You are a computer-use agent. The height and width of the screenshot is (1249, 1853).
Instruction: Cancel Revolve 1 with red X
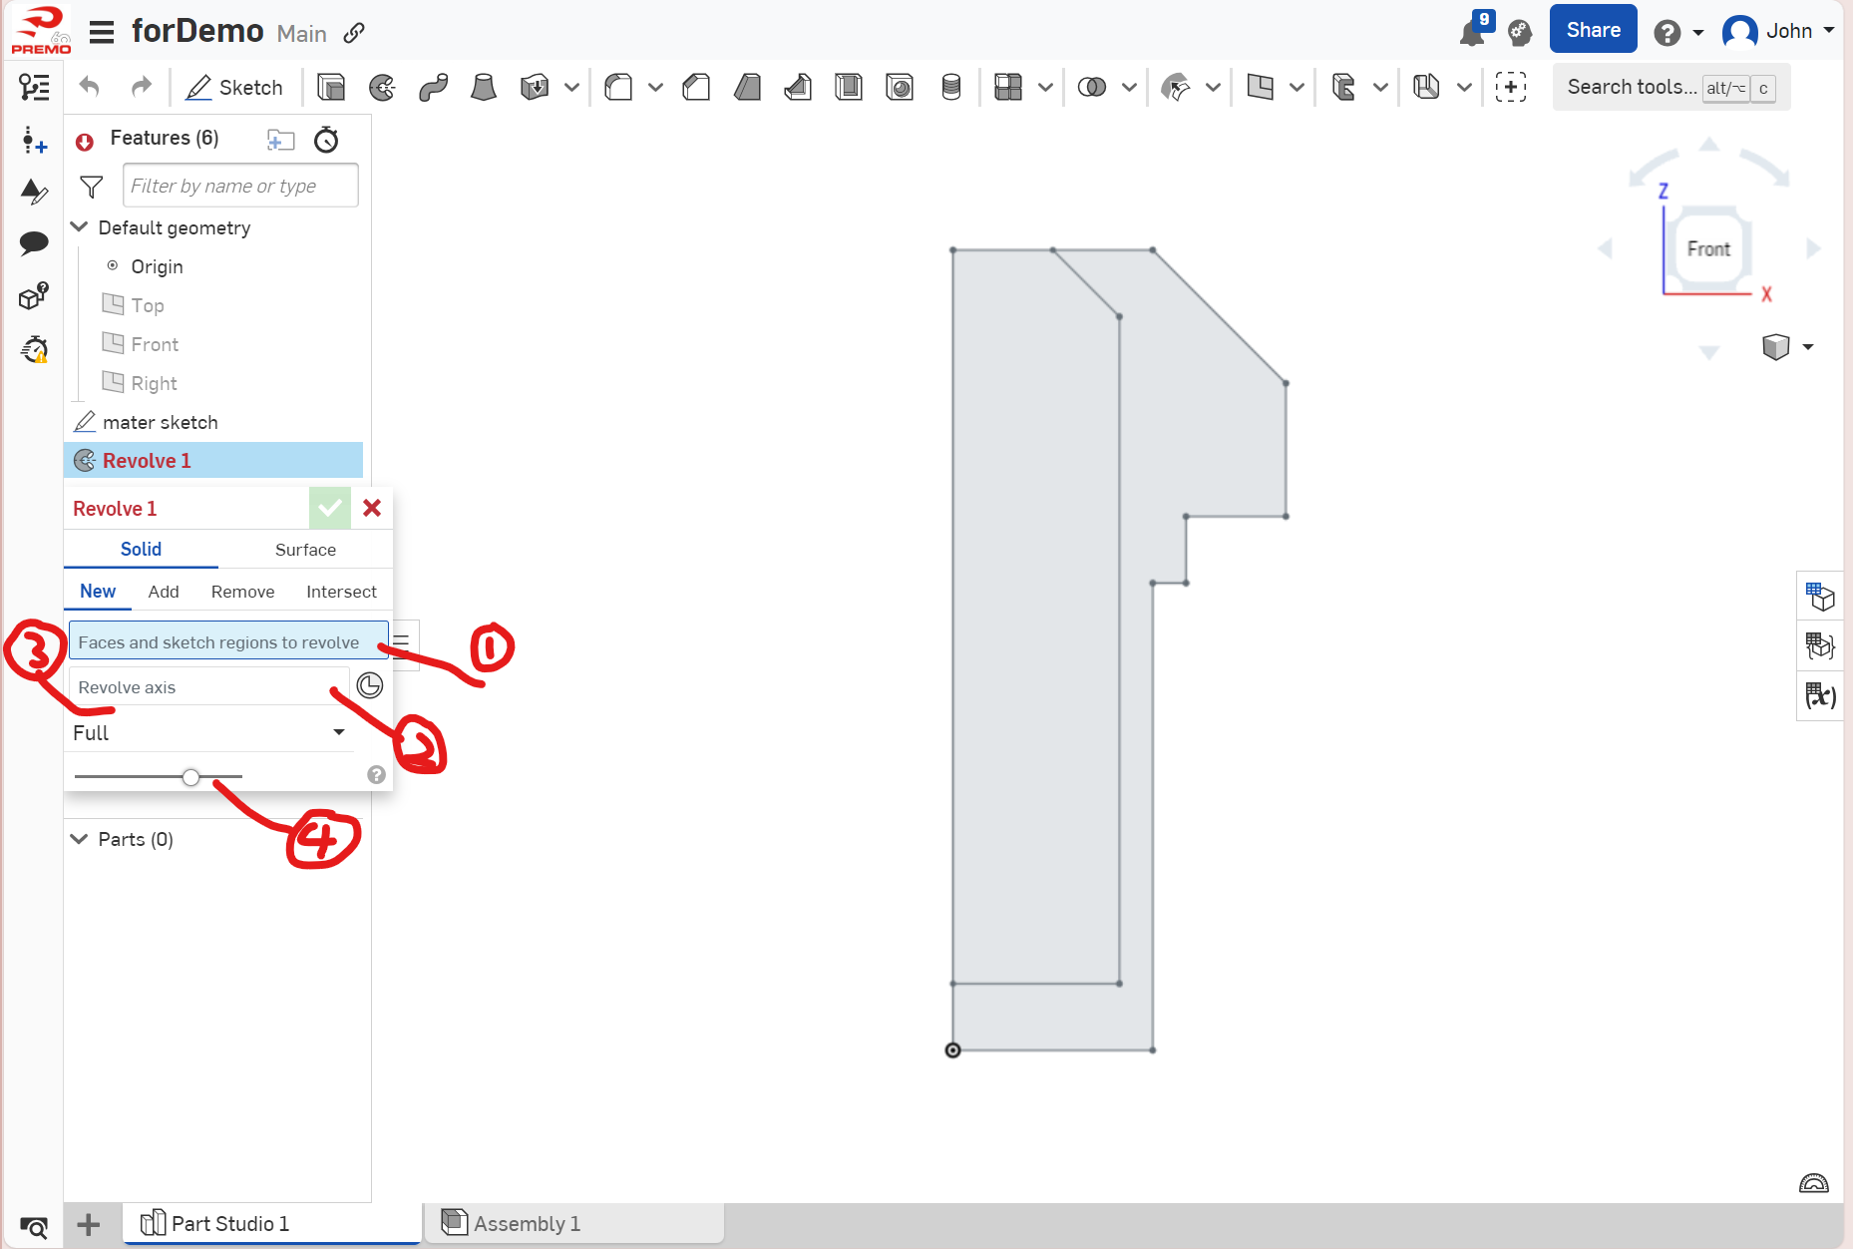[372, 508]
